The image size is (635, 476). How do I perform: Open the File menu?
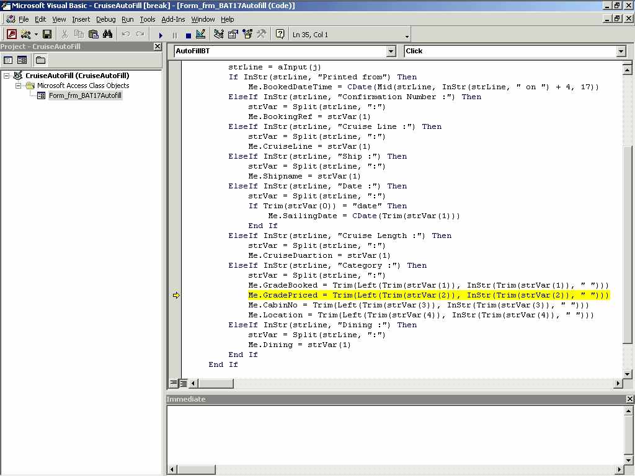[x=24, y=19]
